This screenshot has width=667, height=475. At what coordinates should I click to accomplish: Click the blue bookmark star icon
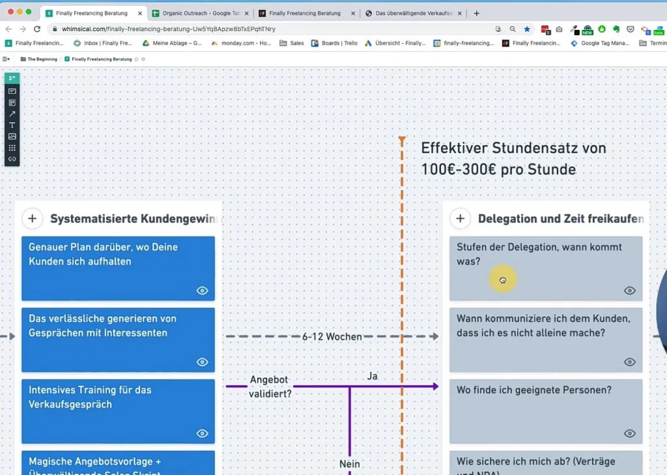coord(527,29)
